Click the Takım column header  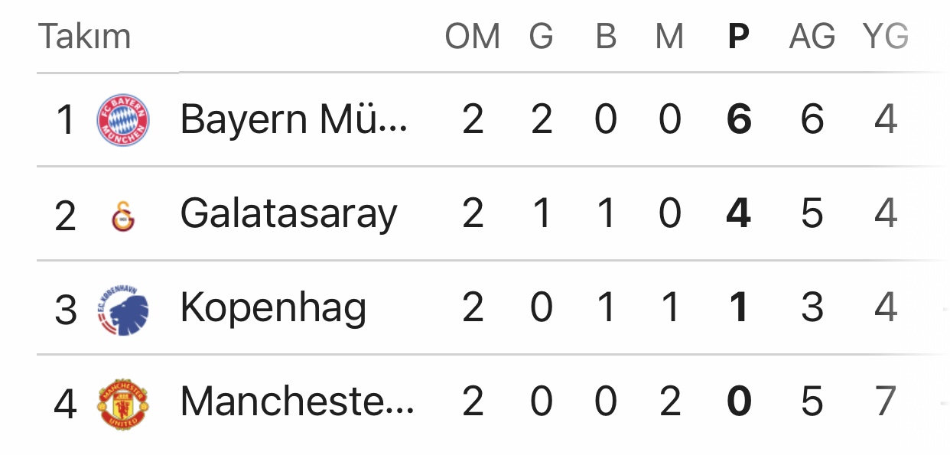pos(85,37)
